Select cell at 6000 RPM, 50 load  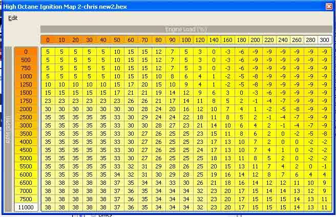pyautogui.click(x=117, y=175)
